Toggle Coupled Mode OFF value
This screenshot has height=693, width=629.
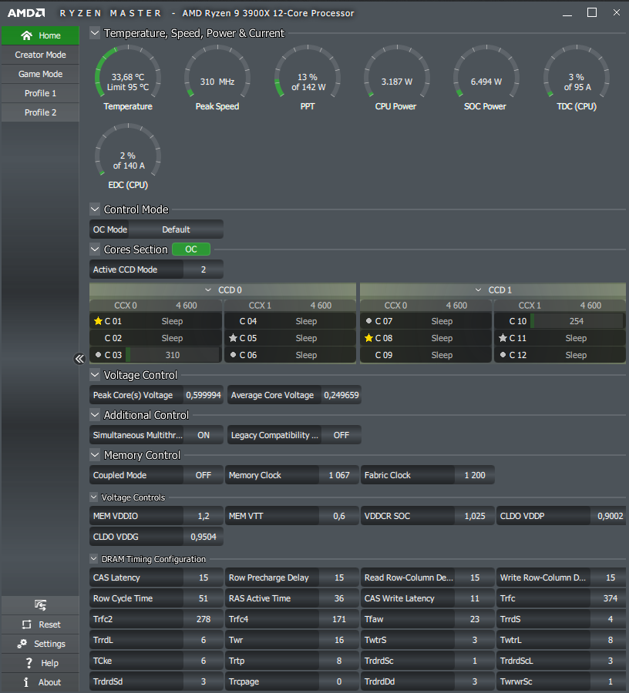(203, 475)
